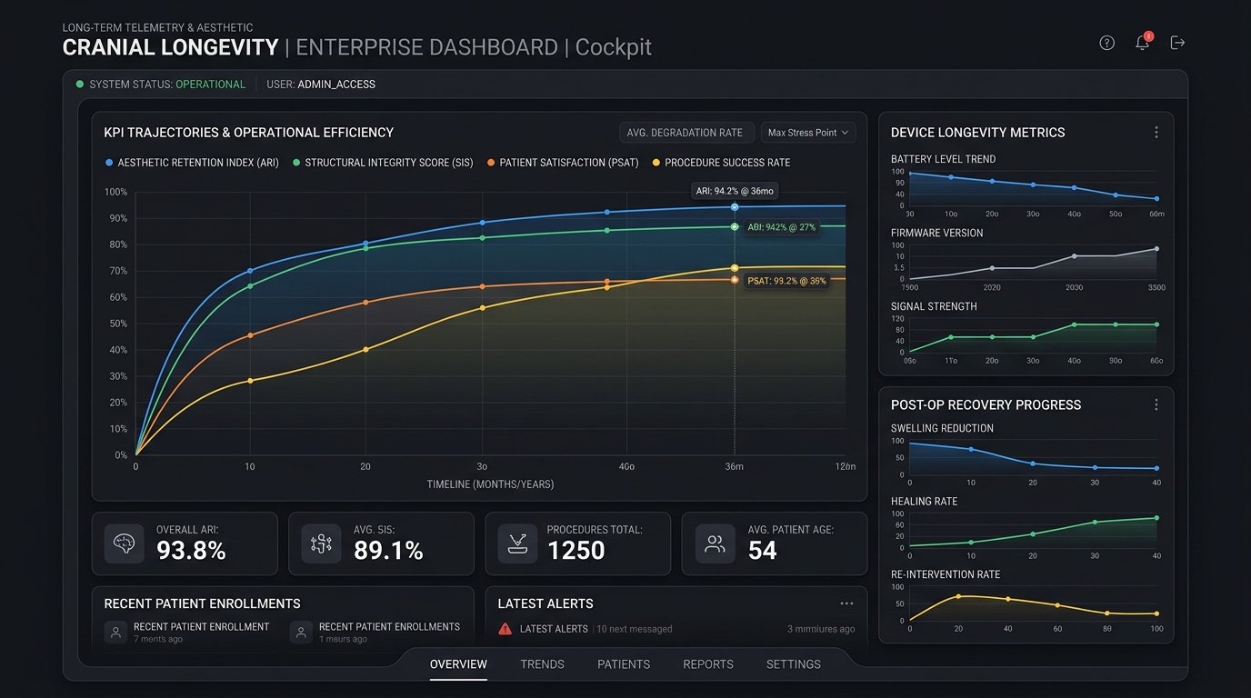
Task: Open Latest Alerts ellipsis menu
Action: pyautogui.click(x=846, y=603)
